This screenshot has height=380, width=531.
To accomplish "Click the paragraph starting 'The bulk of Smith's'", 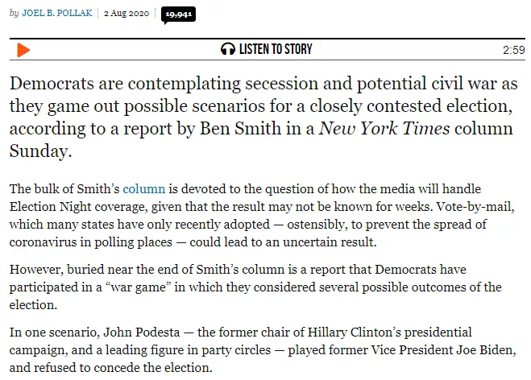I will point(266,214).
